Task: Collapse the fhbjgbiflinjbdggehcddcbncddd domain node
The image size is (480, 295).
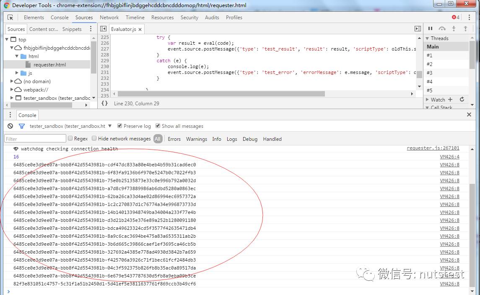Action: tap(12, 48)
